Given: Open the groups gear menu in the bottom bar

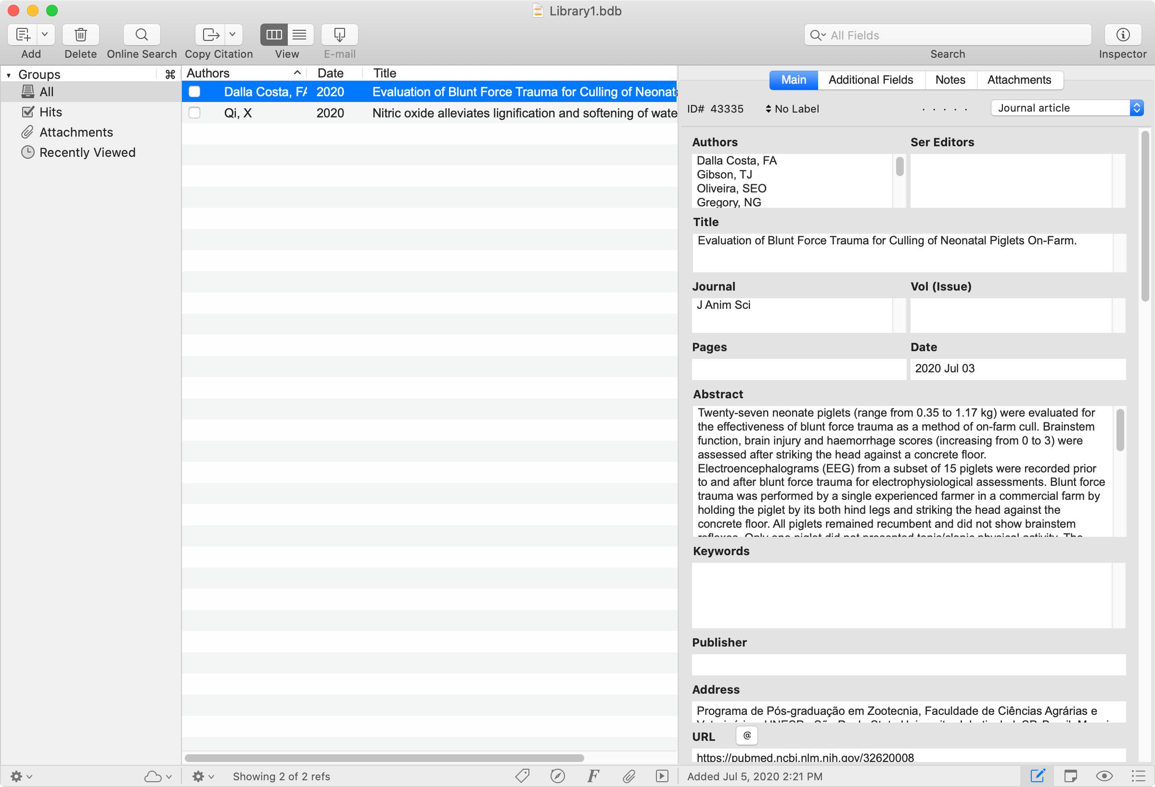Looking at the screenshot, I should (x=21, y=776).
